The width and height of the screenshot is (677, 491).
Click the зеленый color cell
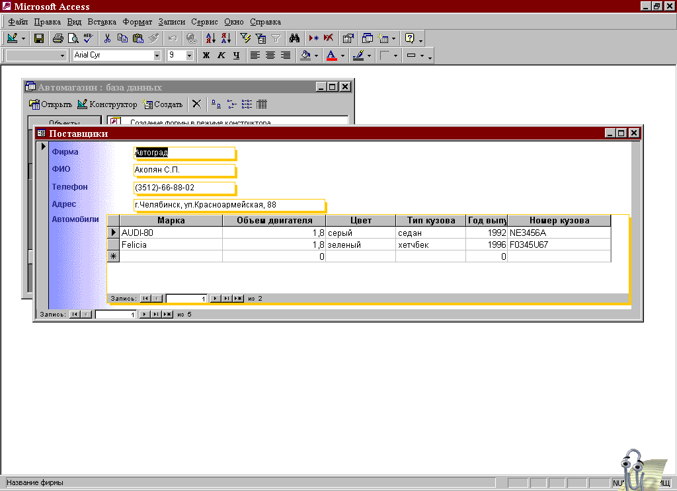(x=360, y=245)
